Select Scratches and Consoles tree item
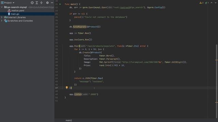 (x=20, y=21)
